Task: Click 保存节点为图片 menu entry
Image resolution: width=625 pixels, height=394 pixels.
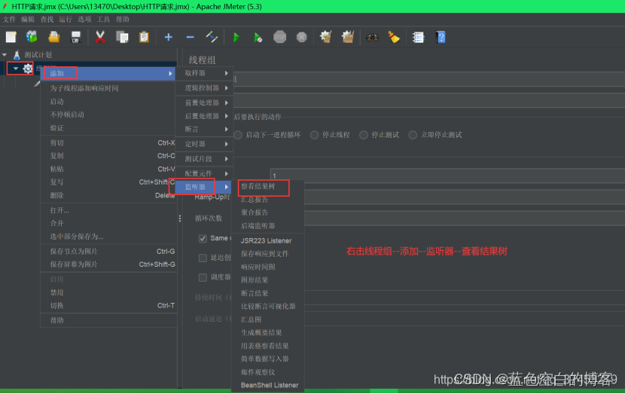Action: pos(108,251)
